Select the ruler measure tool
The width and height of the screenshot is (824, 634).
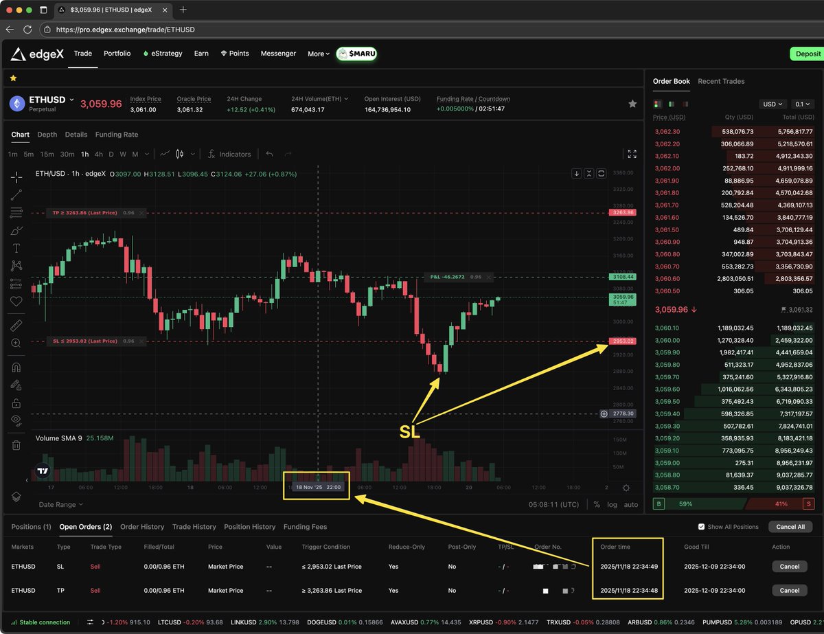[16, 325]
